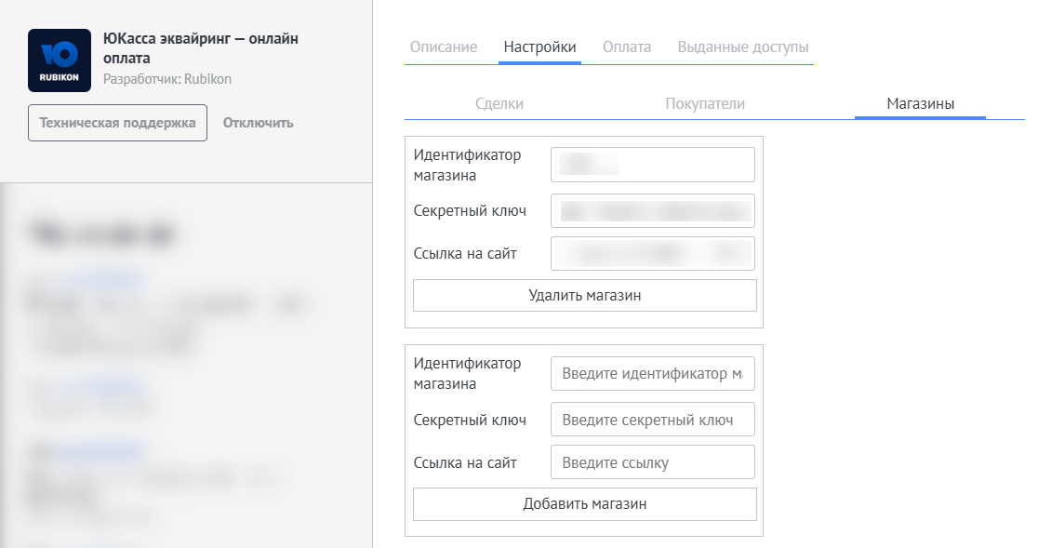Click the Ссылка на сайт label in new-shop form
The height and width of the screenshot is (548, 1051).
pos(465,462)
